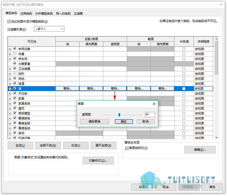This screenshot has height=196, width=227.
Task: Click main dialog 取消 button
Action: pos(166,187)
